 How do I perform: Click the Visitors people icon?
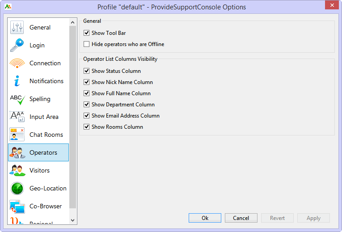17,170
